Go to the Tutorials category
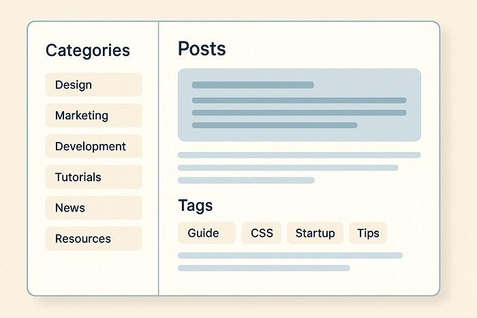This screenshot has width=477, height=318. click(94, 177)
